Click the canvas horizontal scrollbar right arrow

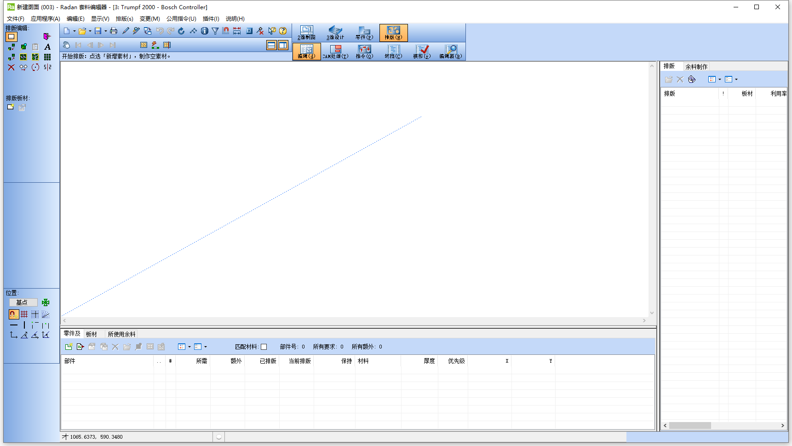click(644, 321)
